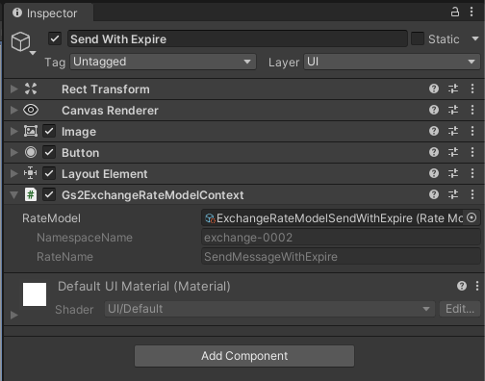Disable the Button component checkbox
Image resolution: width=485 pixels, height=381 pixels.
click(x=49, y=152)
